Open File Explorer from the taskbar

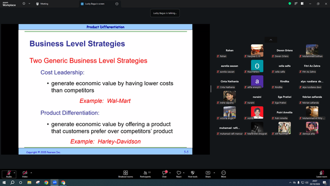click(x=29, y=182)
